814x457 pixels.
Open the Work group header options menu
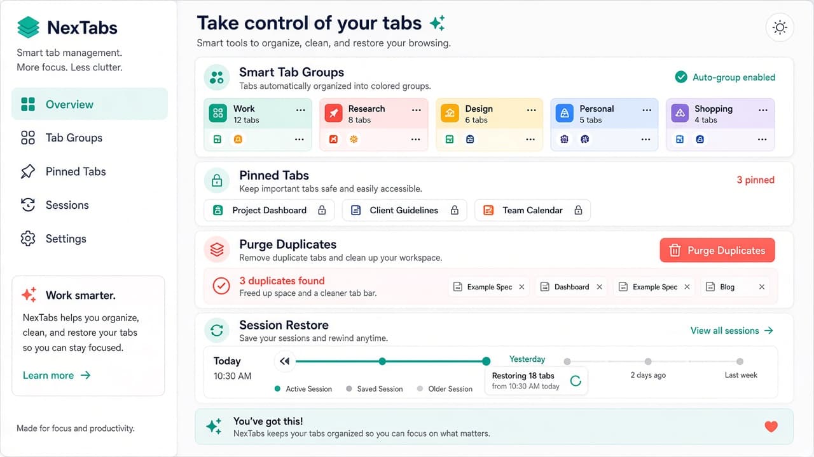(300, 110)
